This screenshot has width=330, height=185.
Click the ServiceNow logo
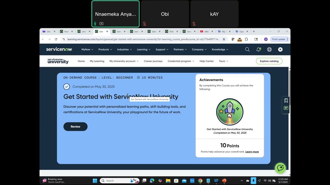pyautogui.click(x=59, y=49)
